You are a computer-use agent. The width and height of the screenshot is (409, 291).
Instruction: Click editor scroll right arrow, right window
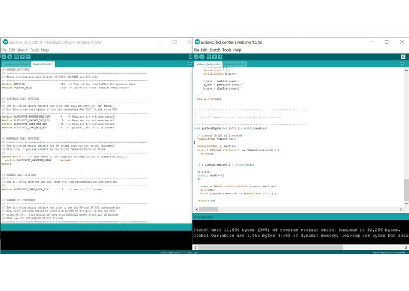[401, 209]
